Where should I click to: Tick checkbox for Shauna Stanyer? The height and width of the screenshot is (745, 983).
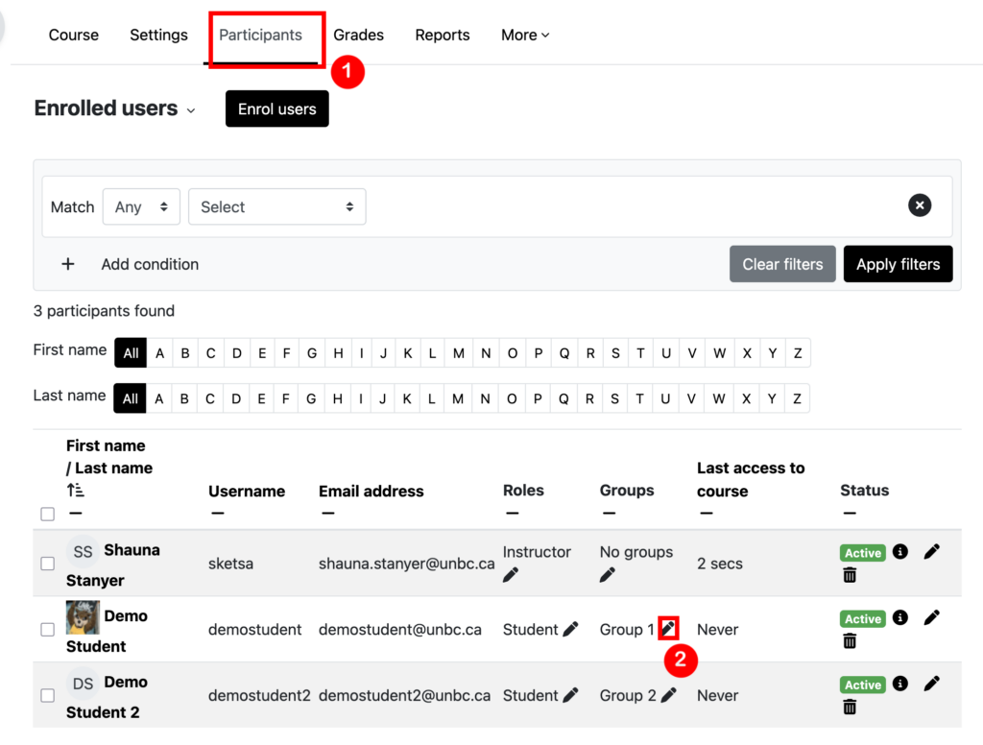point(48,564)
